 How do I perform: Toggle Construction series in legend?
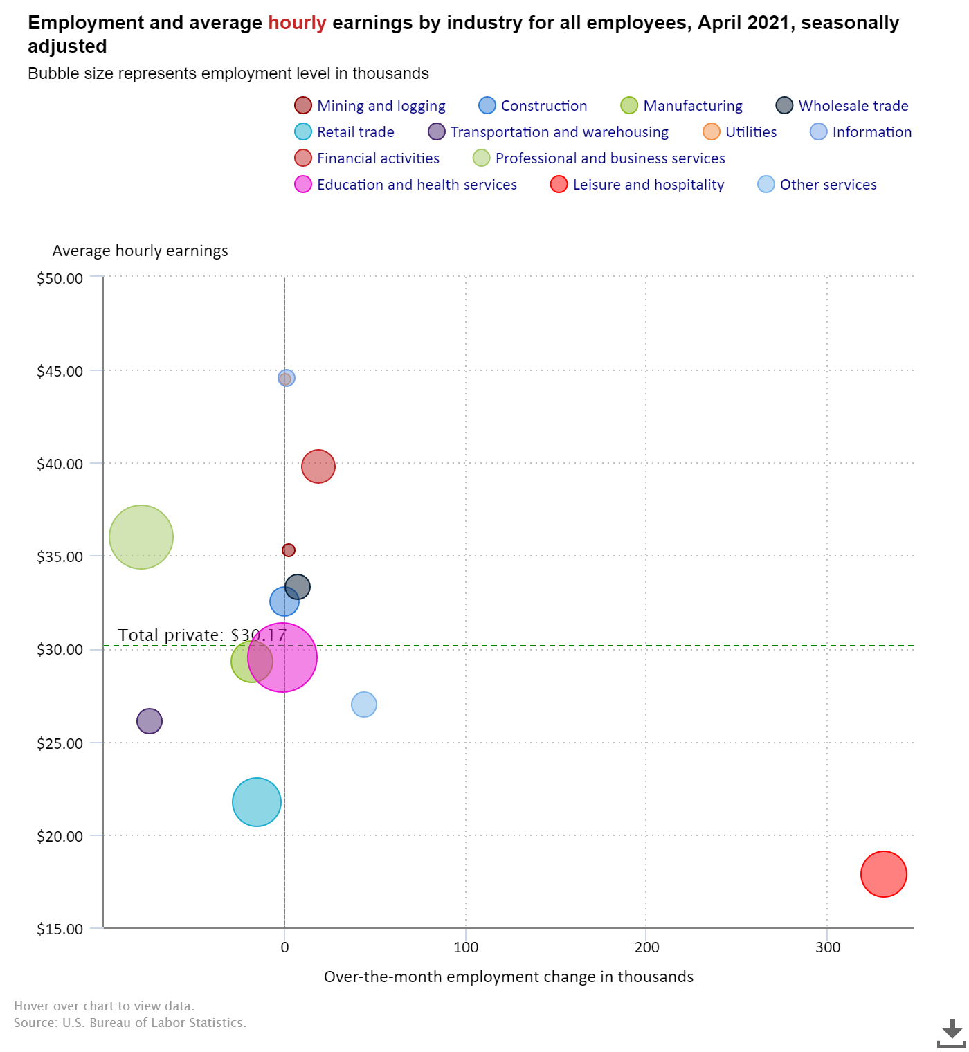(533, 106)
